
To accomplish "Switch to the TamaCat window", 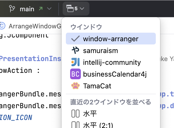I will pos(111,86).
